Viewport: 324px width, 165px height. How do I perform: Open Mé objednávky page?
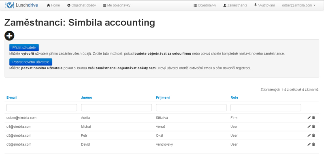pyautogui.click(x=116, y=5)
